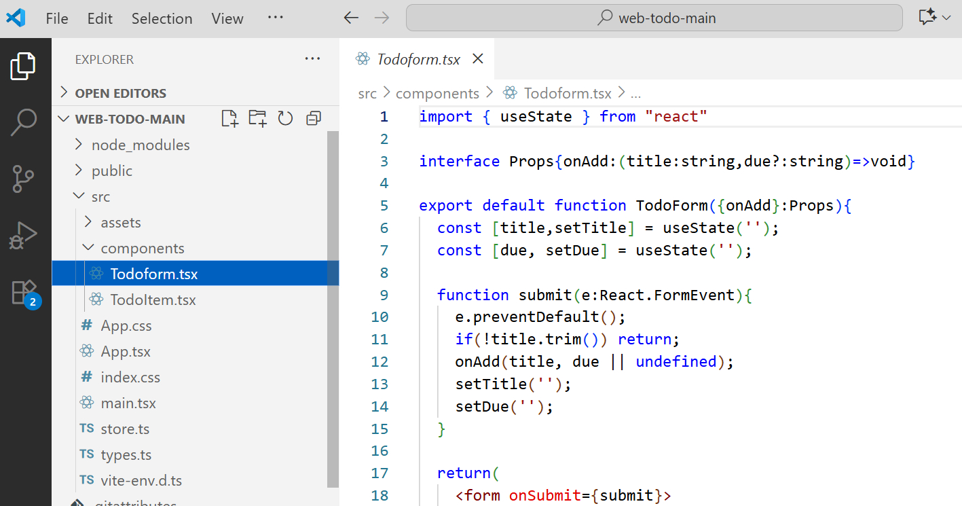
Task: Show more menus via the ellipsis
Action: click(275, 18)
